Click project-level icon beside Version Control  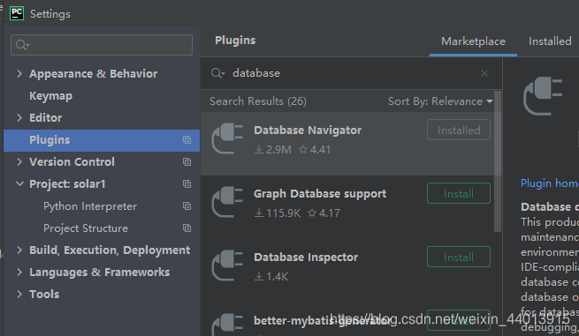(187, 161)
